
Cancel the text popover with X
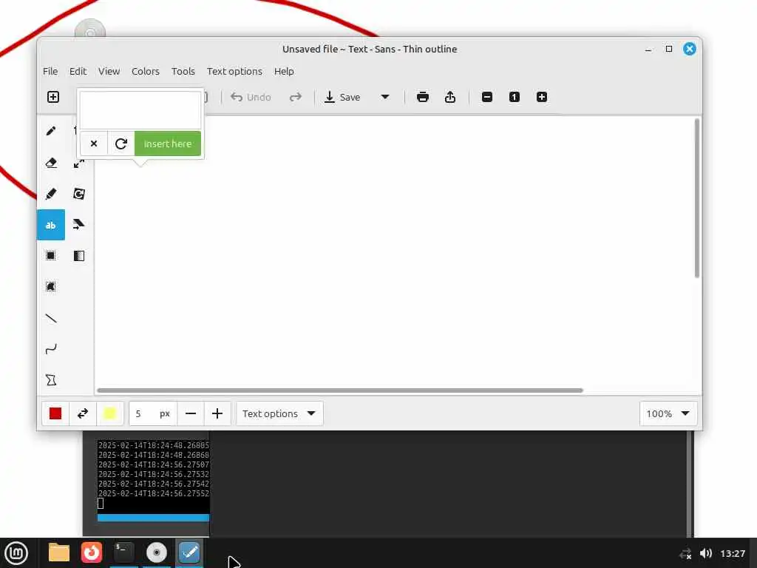pyautogui.click(x=94, y=143)
